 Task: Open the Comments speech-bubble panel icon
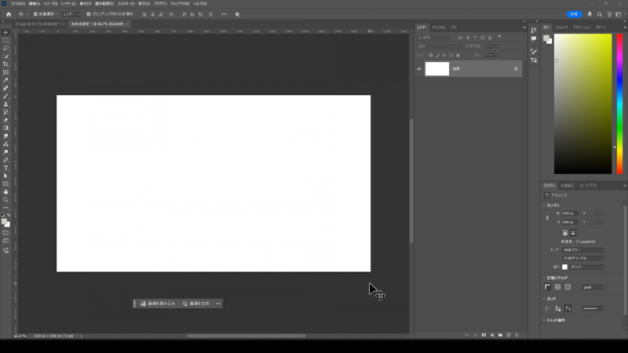point(534,38)
